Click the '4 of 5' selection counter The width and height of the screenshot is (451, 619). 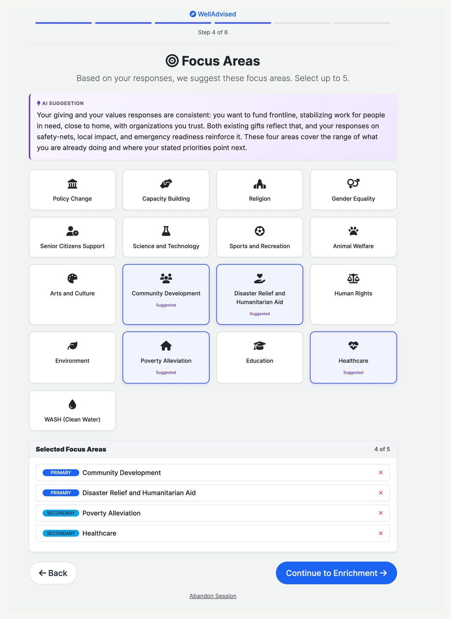382,449
